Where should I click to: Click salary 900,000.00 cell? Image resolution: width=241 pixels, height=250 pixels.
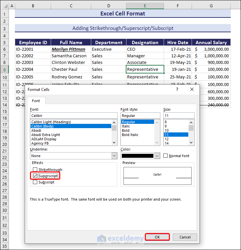[211, 62]
